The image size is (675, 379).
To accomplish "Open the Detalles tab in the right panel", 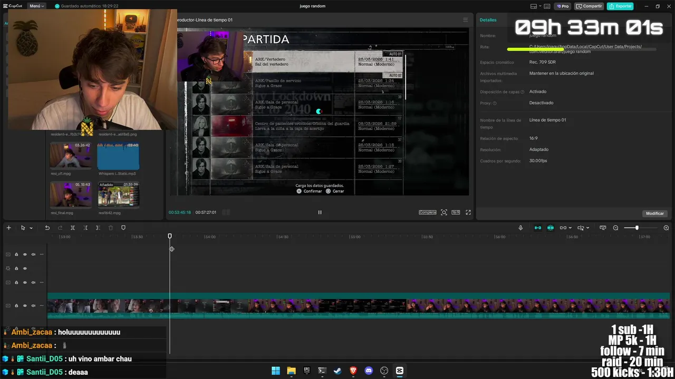I will point(488,20).
